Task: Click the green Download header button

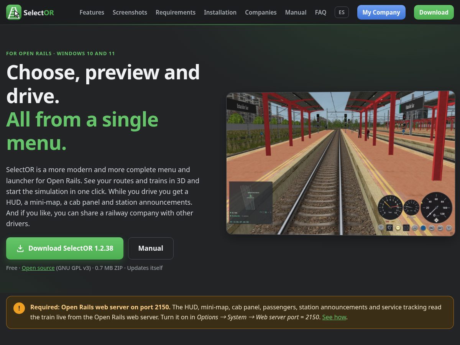Action: point(434,12)
